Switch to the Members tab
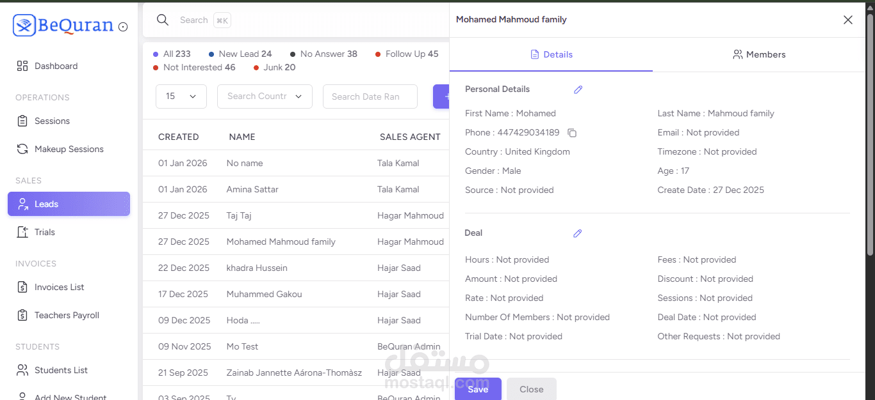The image size is (875, 400). coord(759,55)
